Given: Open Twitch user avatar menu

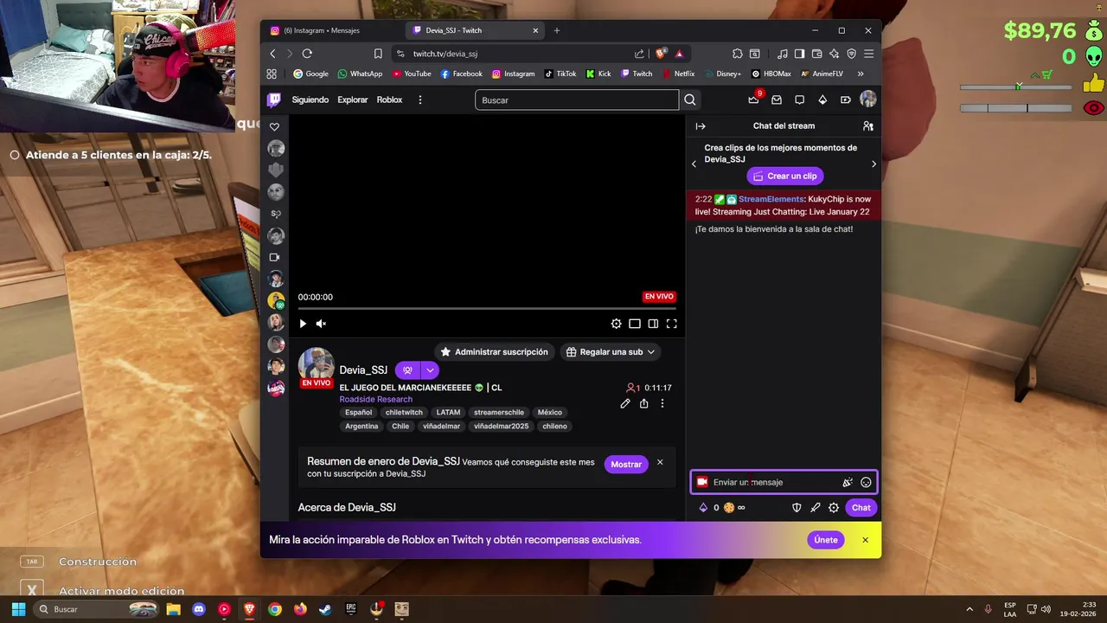Looking at the screenshot, I should pos(868,100).
